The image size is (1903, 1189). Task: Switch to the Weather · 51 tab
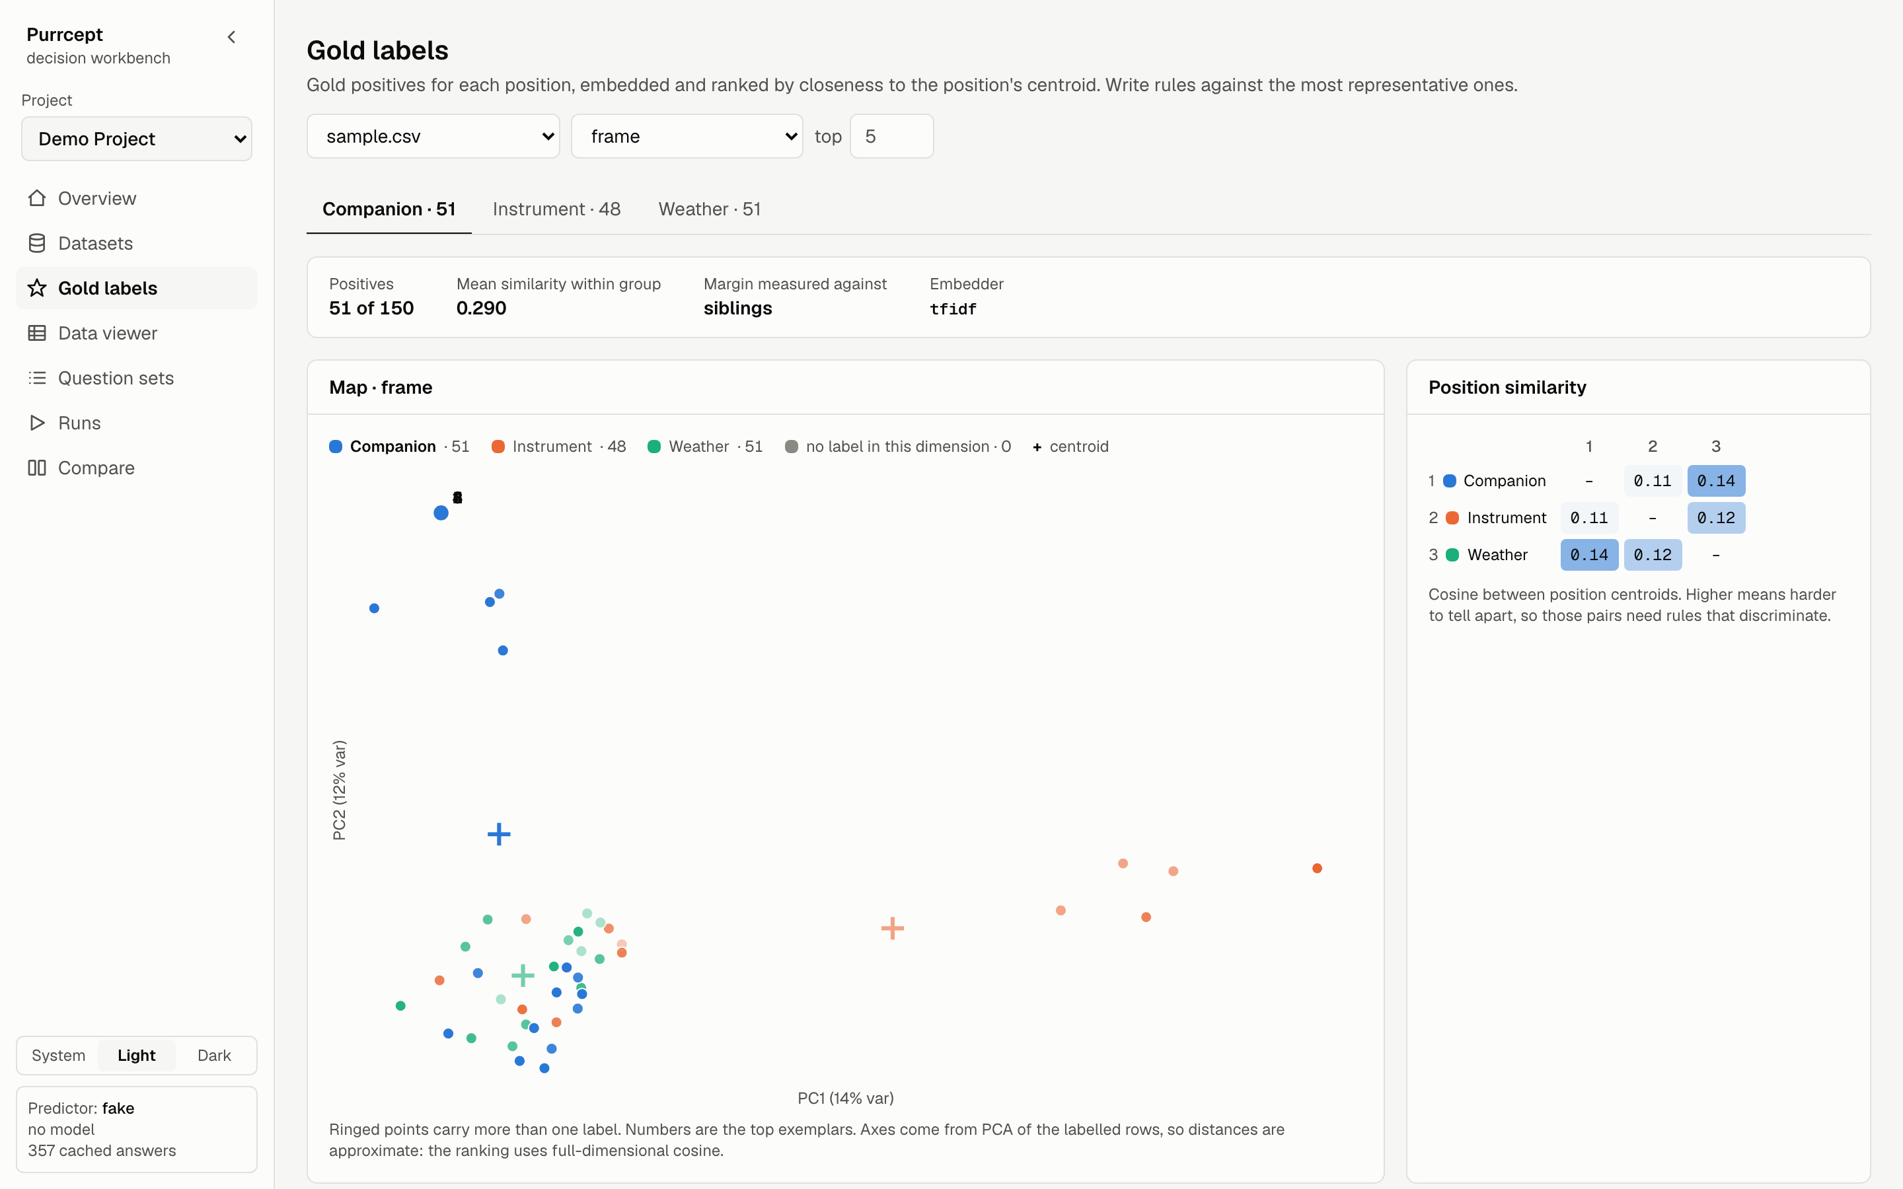point(709,209)
